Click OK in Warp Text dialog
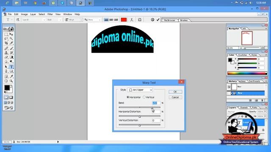The width and height of the screenshot is (271, 152). (175, 92)
